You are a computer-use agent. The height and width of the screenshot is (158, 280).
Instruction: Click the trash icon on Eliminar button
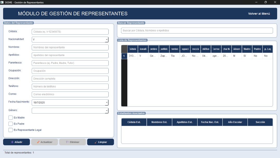pos(67,142)
